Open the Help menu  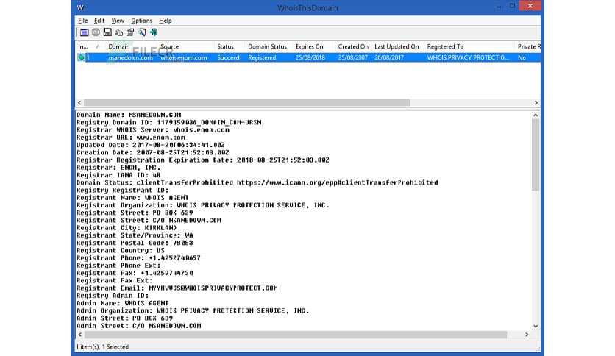(165, 21)
